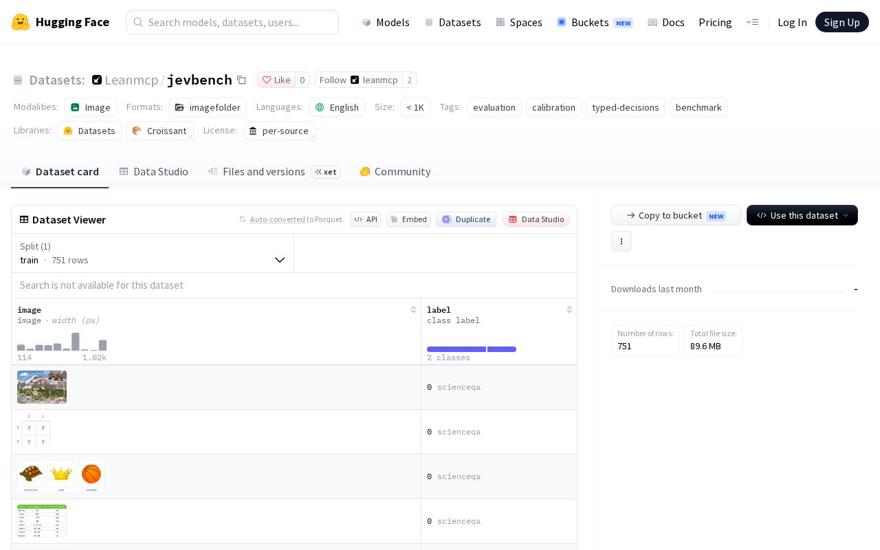Click the calibration tag
Viewport: 880px width, 550px height.
(553, 107)
